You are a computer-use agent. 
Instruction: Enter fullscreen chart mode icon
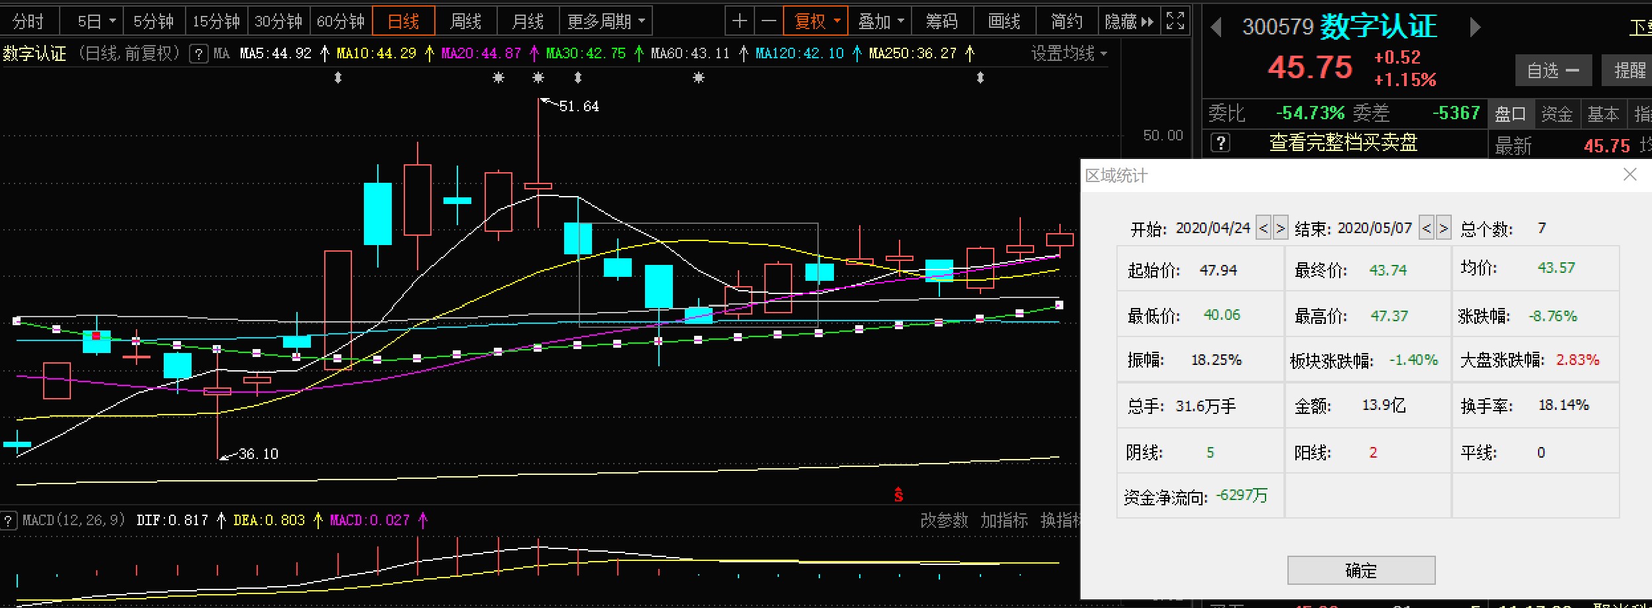[x=1175, y=21]
